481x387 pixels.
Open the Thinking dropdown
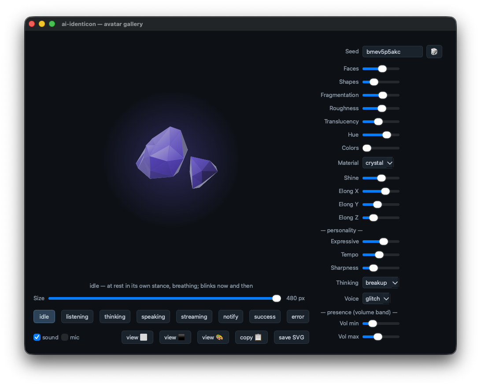click(x=381, y=283)
